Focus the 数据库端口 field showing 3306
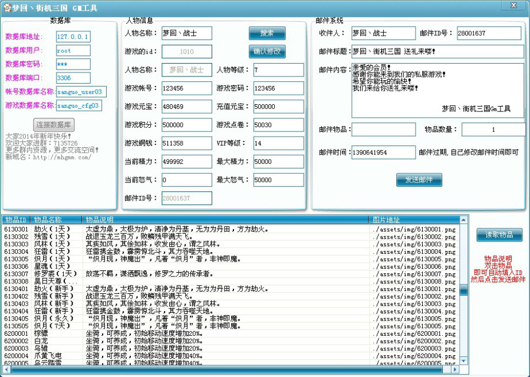Viewport: 530px width, 377px height. pyautogui.click(x=73, y=78)
